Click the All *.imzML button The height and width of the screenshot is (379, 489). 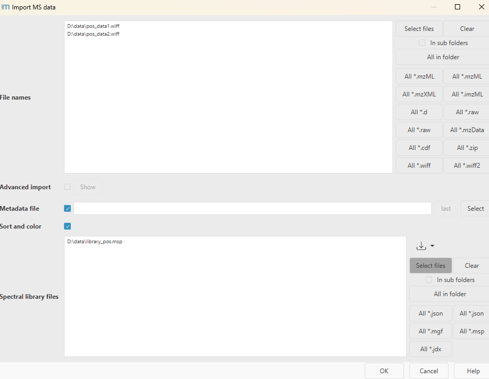(x=467, y=94)
